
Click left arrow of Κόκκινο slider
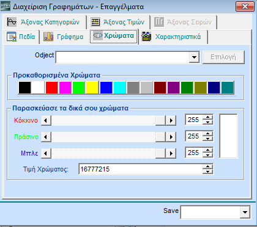click(x=46, y=120)
